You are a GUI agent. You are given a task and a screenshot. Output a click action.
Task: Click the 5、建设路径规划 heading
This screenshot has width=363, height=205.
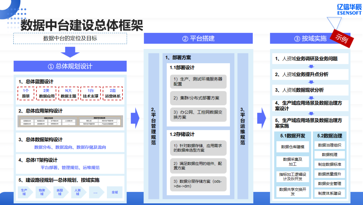59,180
